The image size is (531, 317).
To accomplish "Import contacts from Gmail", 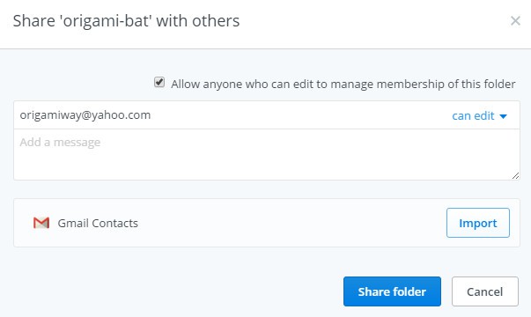I will (478, 223).
